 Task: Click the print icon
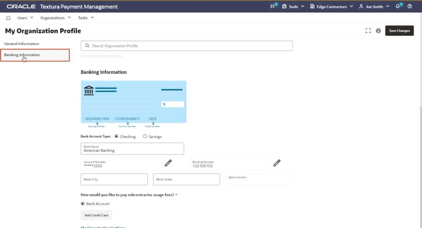(x=378, y=31)
